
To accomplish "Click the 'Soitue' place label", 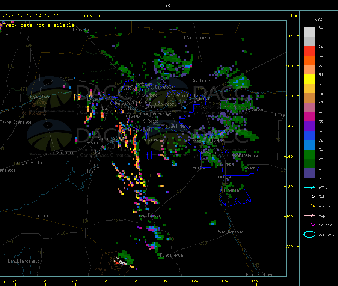I will [x=199, y=168].
